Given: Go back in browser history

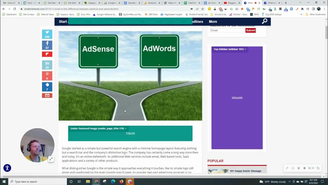Looking at the screenshot, I should point(4,9).
